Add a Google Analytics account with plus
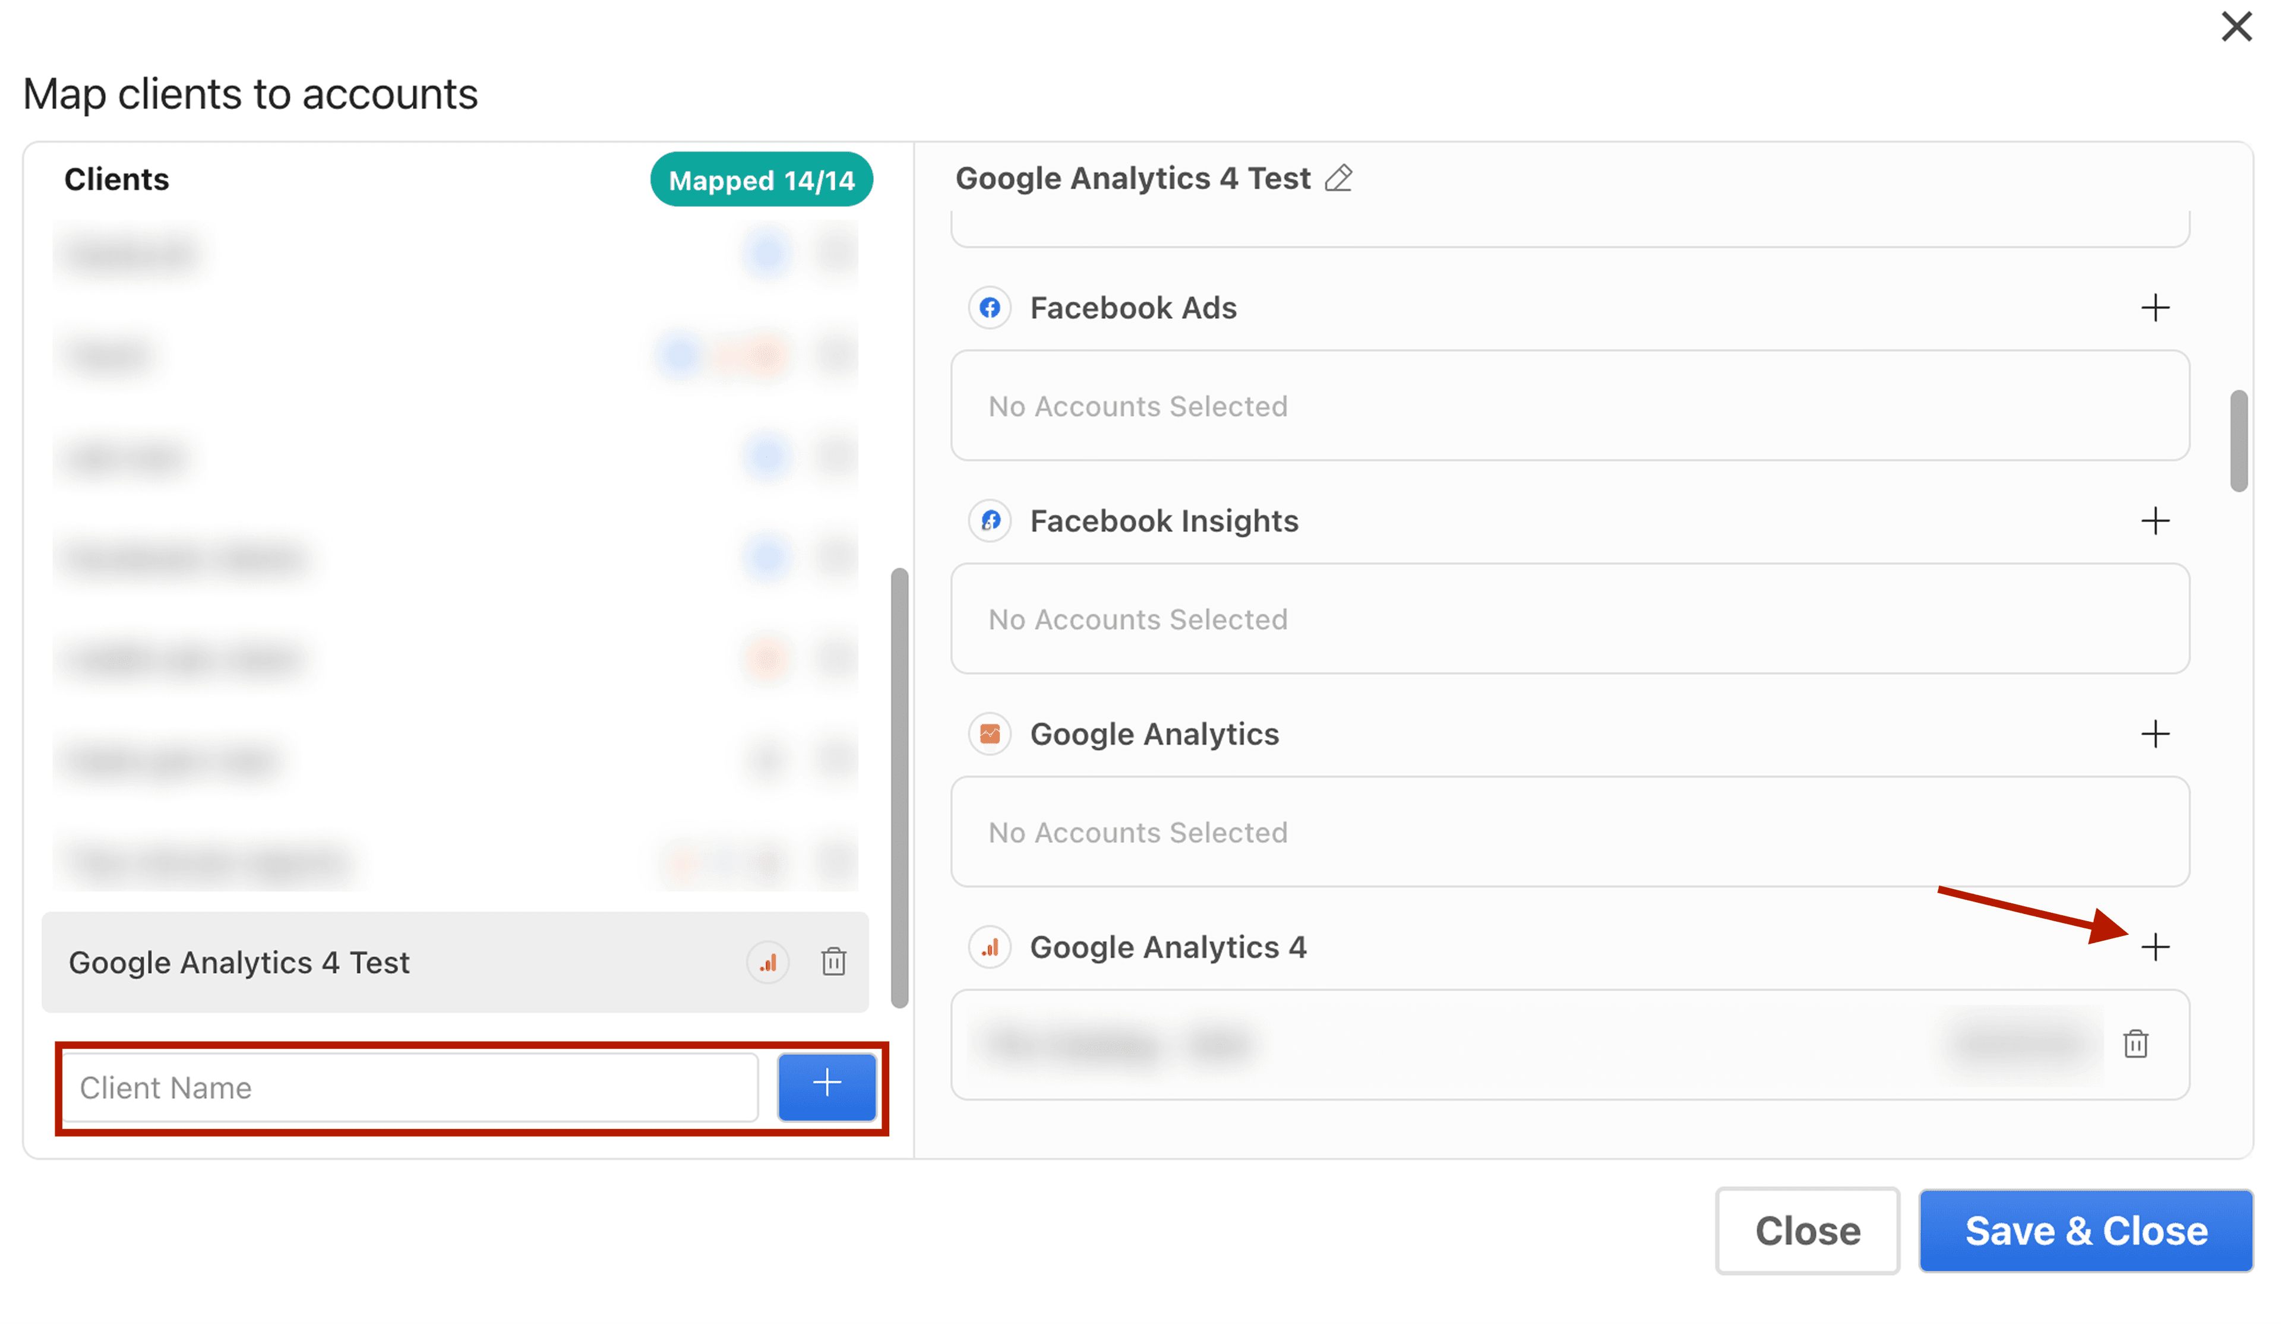Viewport: 2281px width, 1325px height. (x=2154, y=733)
